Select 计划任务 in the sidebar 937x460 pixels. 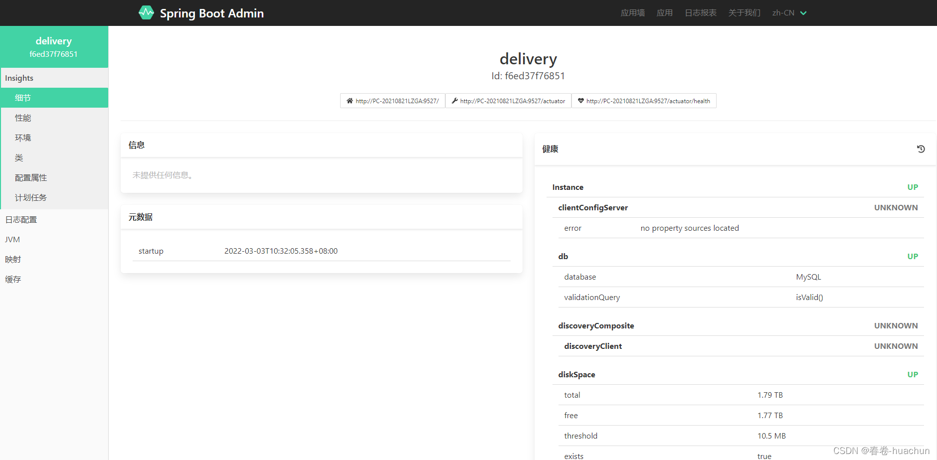54,197
